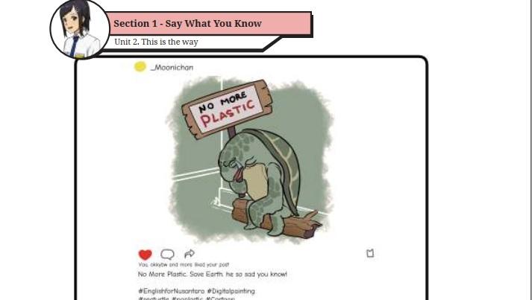Screen dimensions: 532x300
Task: Save post with the bookmark icon
Action: coord(370,253)
